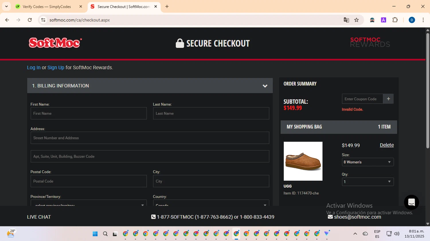Viewport: 430px width, 241px height.
Task: Click the scrollbar down arrow
Action: [428, 224]
